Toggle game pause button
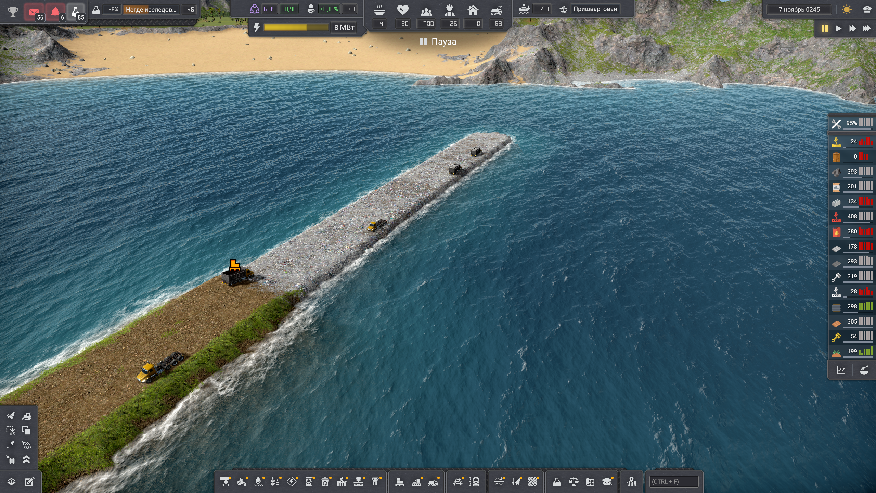The image size is (876, 493). [824, 28]
